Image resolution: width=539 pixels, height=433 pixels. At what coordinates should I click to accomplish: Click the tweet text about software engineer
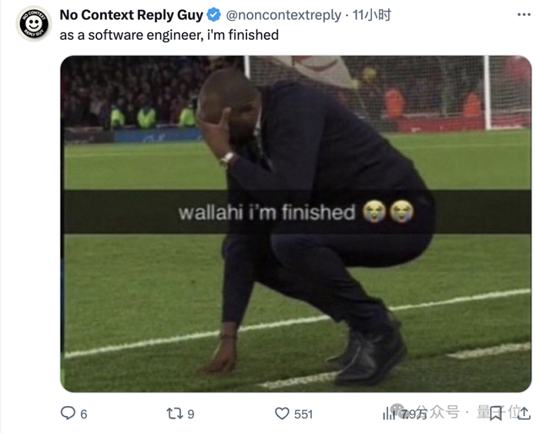coord(169,35)
